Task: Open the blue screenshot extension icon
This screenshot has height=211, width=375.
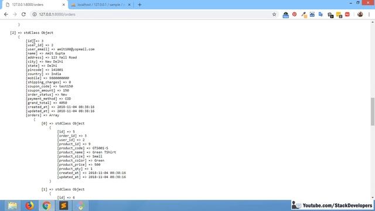Action: coord(312,14)
